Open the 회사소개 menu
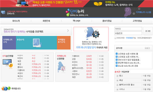Viewport: 153px width, 92px height. [x=16, y=21]
